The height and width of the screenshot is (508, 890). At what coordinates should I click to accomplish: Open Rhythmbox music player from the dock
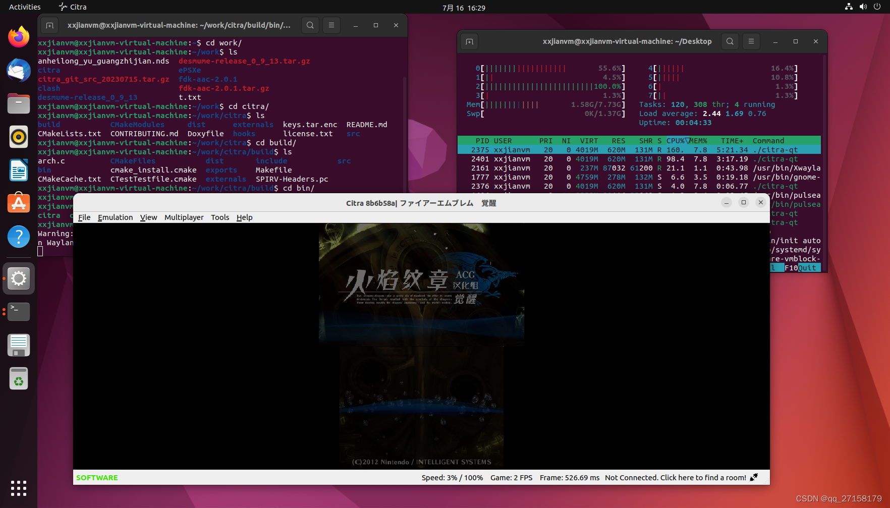tap(19, 137)
